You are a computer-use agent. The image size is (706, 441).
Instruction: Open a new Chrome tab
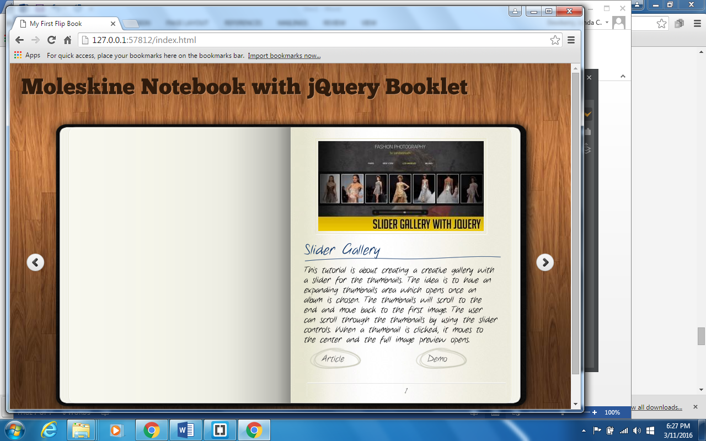point(131,24)
